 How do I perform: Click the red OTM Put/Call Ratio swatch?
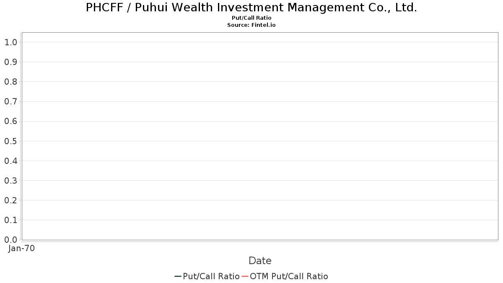coord(245,276)
